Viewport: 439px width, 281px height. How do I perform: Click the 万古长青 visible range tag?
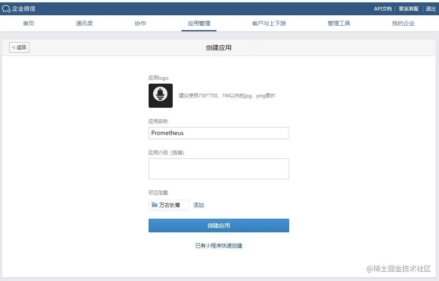(169, 205)
